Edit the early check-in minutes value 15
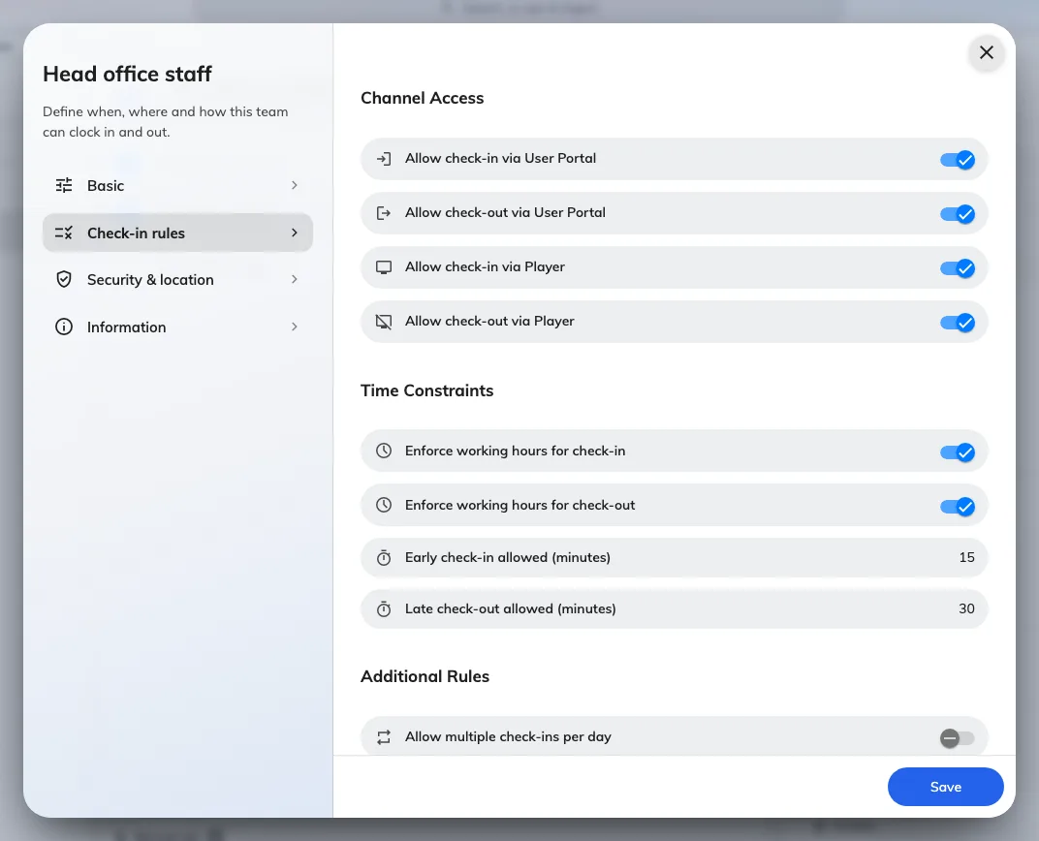 click(x=966, y=557)
